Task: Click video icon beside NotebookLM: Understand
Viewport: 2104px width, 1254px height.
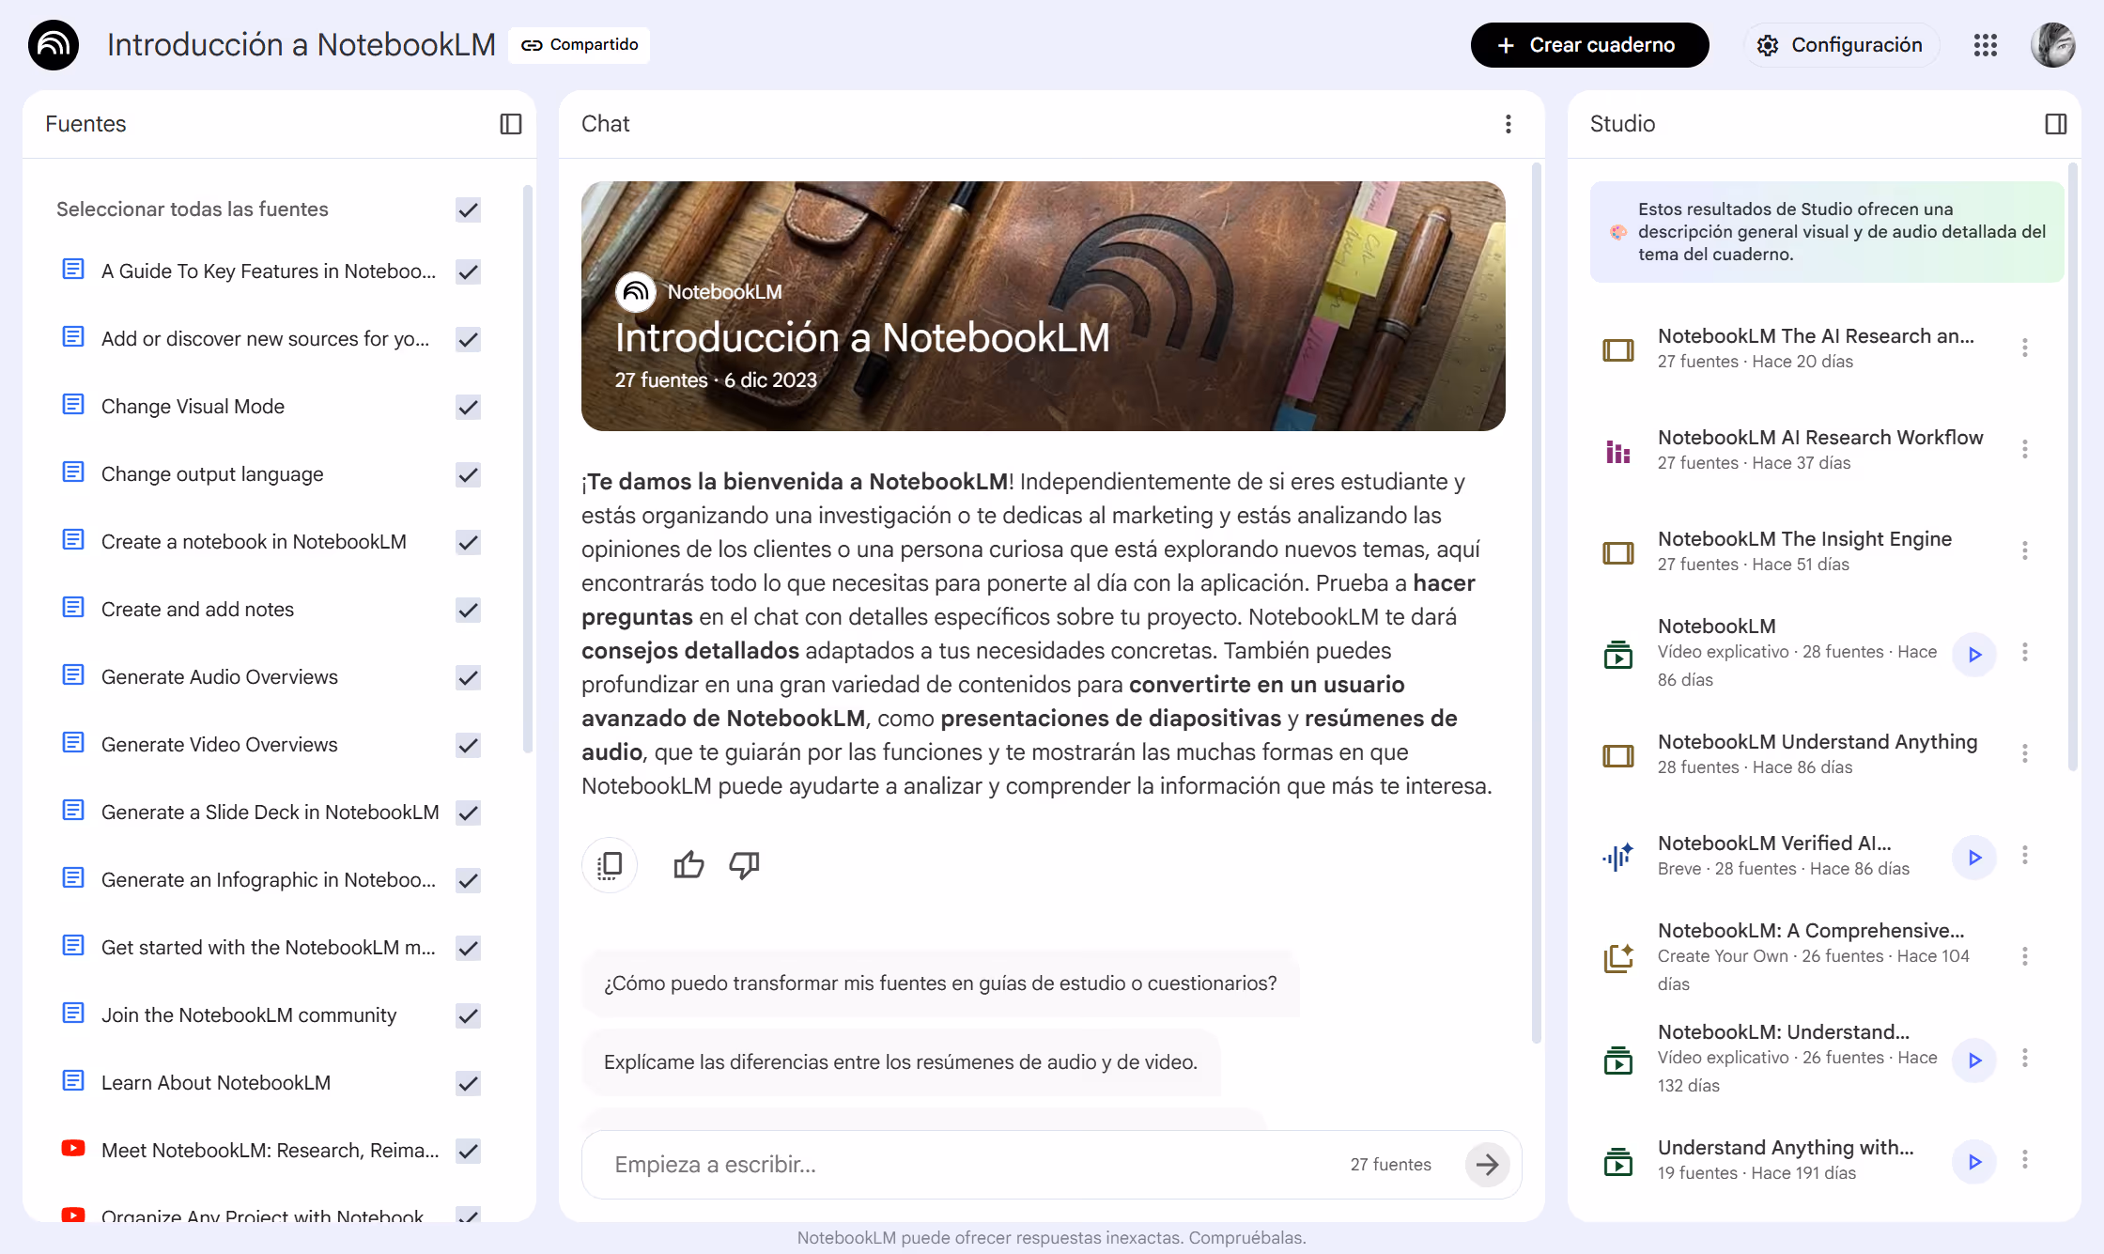Action: 1617,1060
